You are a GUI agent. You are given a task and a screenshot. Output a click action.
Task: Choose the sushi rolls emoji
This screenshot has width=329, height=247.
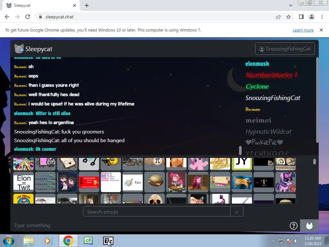point(286,164)
